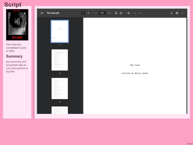Screen dimensions: 193x145
Task: Select the page number input field
Action: coord(83,13)
